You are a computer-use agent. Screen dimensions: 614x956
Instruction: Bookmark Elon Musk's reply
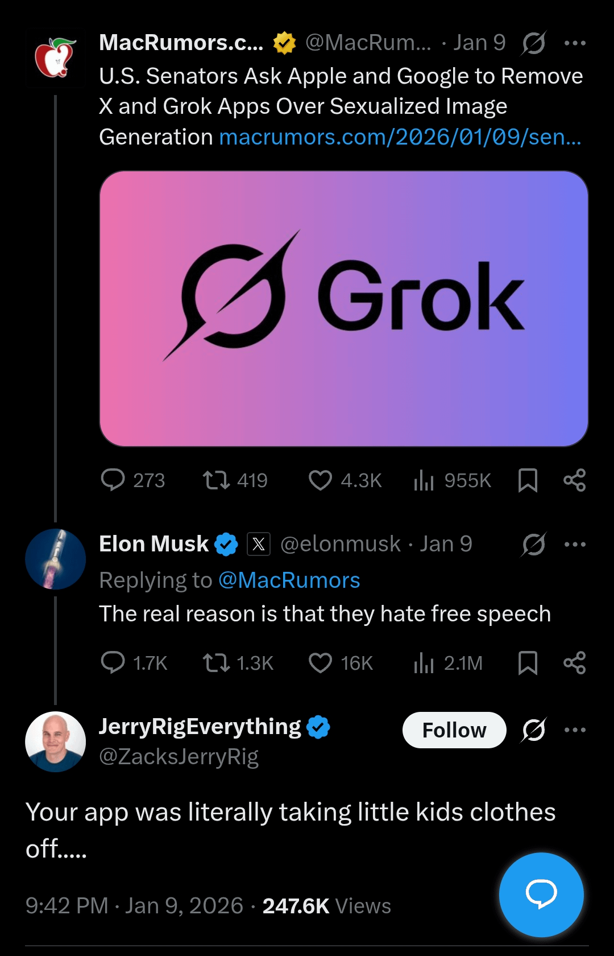pos(528,662)
